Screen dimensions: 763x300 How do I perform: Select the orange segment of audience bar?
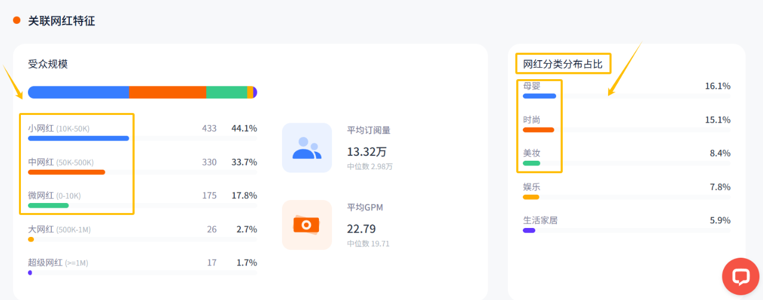point(168,92)
